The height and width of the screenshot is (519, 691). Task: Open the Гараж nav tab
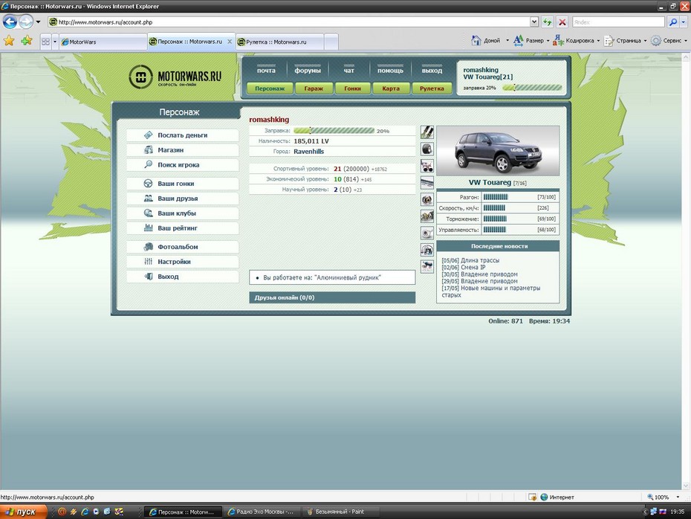tap(314, 88)
